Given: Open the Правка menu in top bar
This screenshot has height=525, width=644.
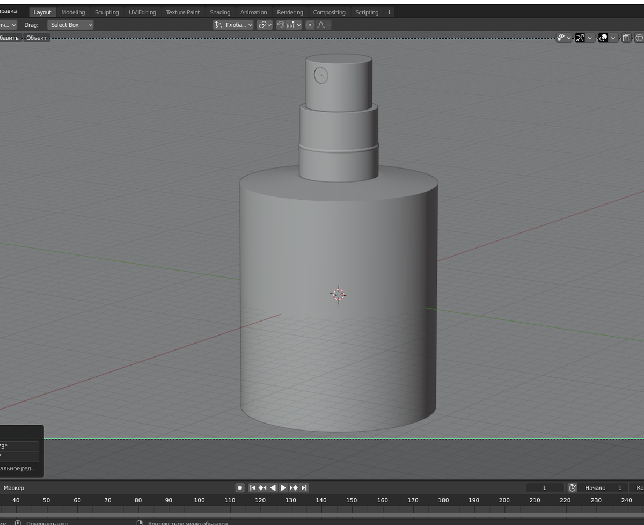Looking at the screenshot, I should tap(8, 11).
